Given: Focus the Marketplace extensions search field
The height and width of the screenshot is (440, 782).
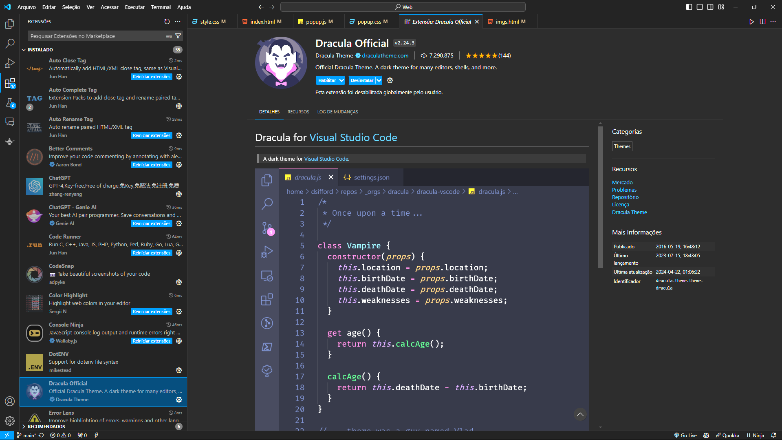Looking at the screenshot, I should (97, 36).
